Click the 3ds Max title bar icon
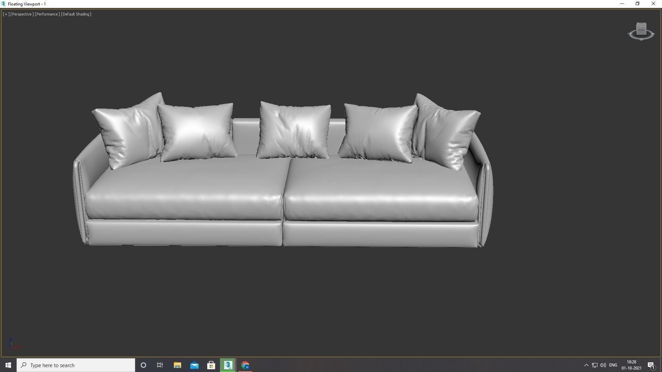This screenshot has height=372, width=662. 3,4
